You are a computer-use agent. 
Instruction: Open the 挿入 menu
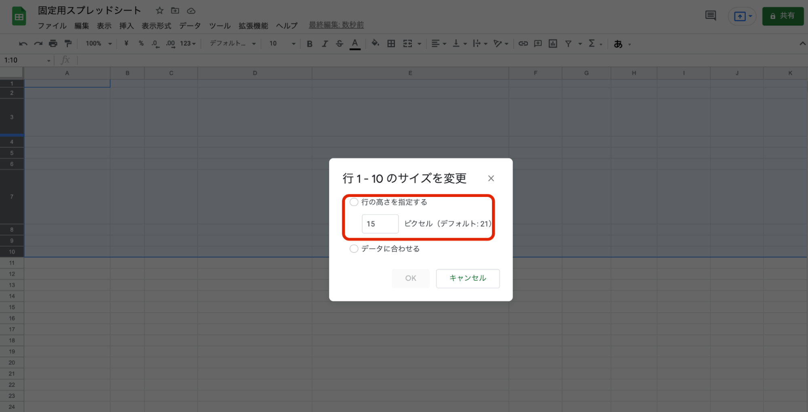(127, 26)
